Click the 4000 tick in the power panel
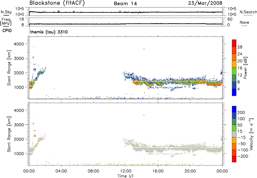The width and height of the screenshot is (257, 178). [x=19, y=44]
